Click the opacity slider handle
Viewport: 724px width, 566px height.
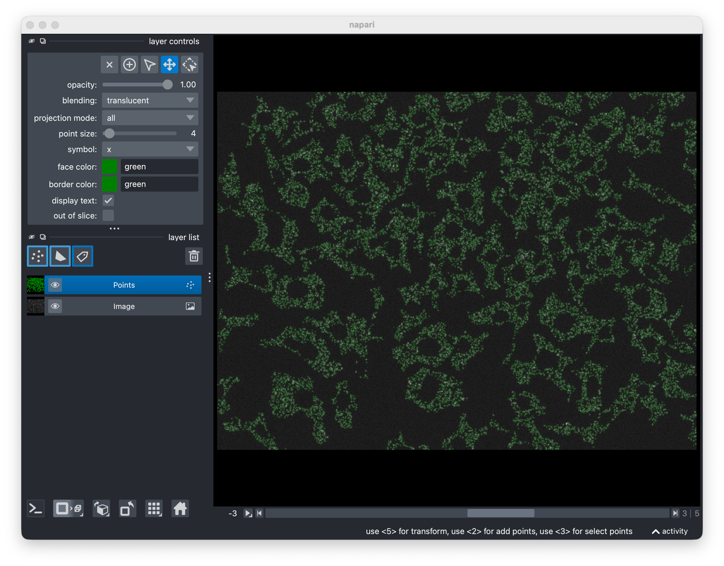(x=168, y=85)
